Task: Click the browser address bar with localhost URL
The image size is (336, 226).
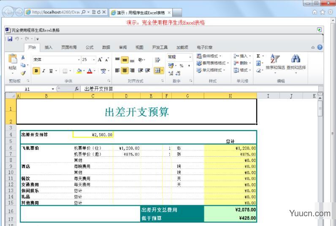Action: pos(56,12)
